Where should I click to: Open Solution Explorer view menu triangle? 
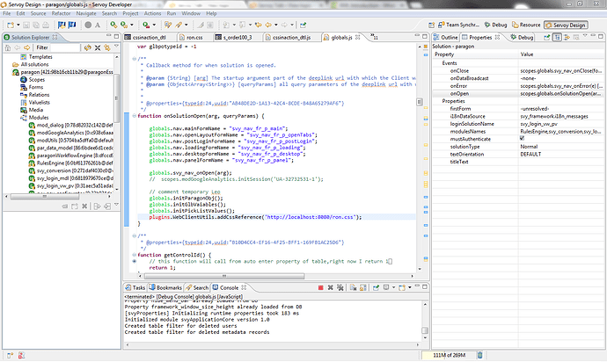click(x=116, y=47)
